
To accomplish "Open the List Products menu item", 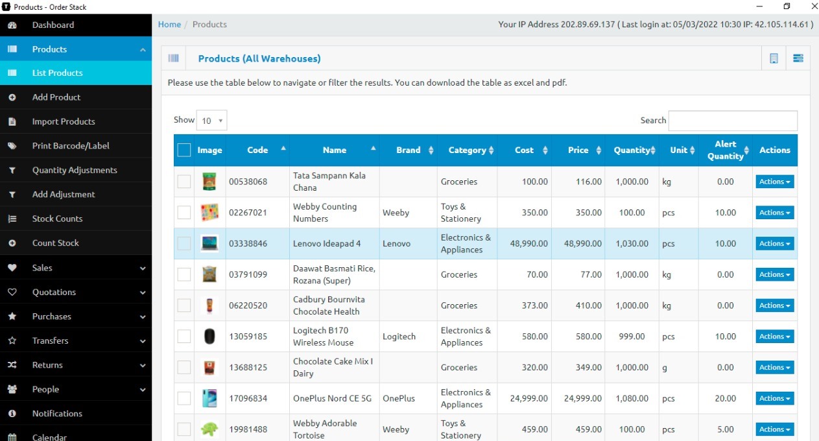I will pos(76,73).
